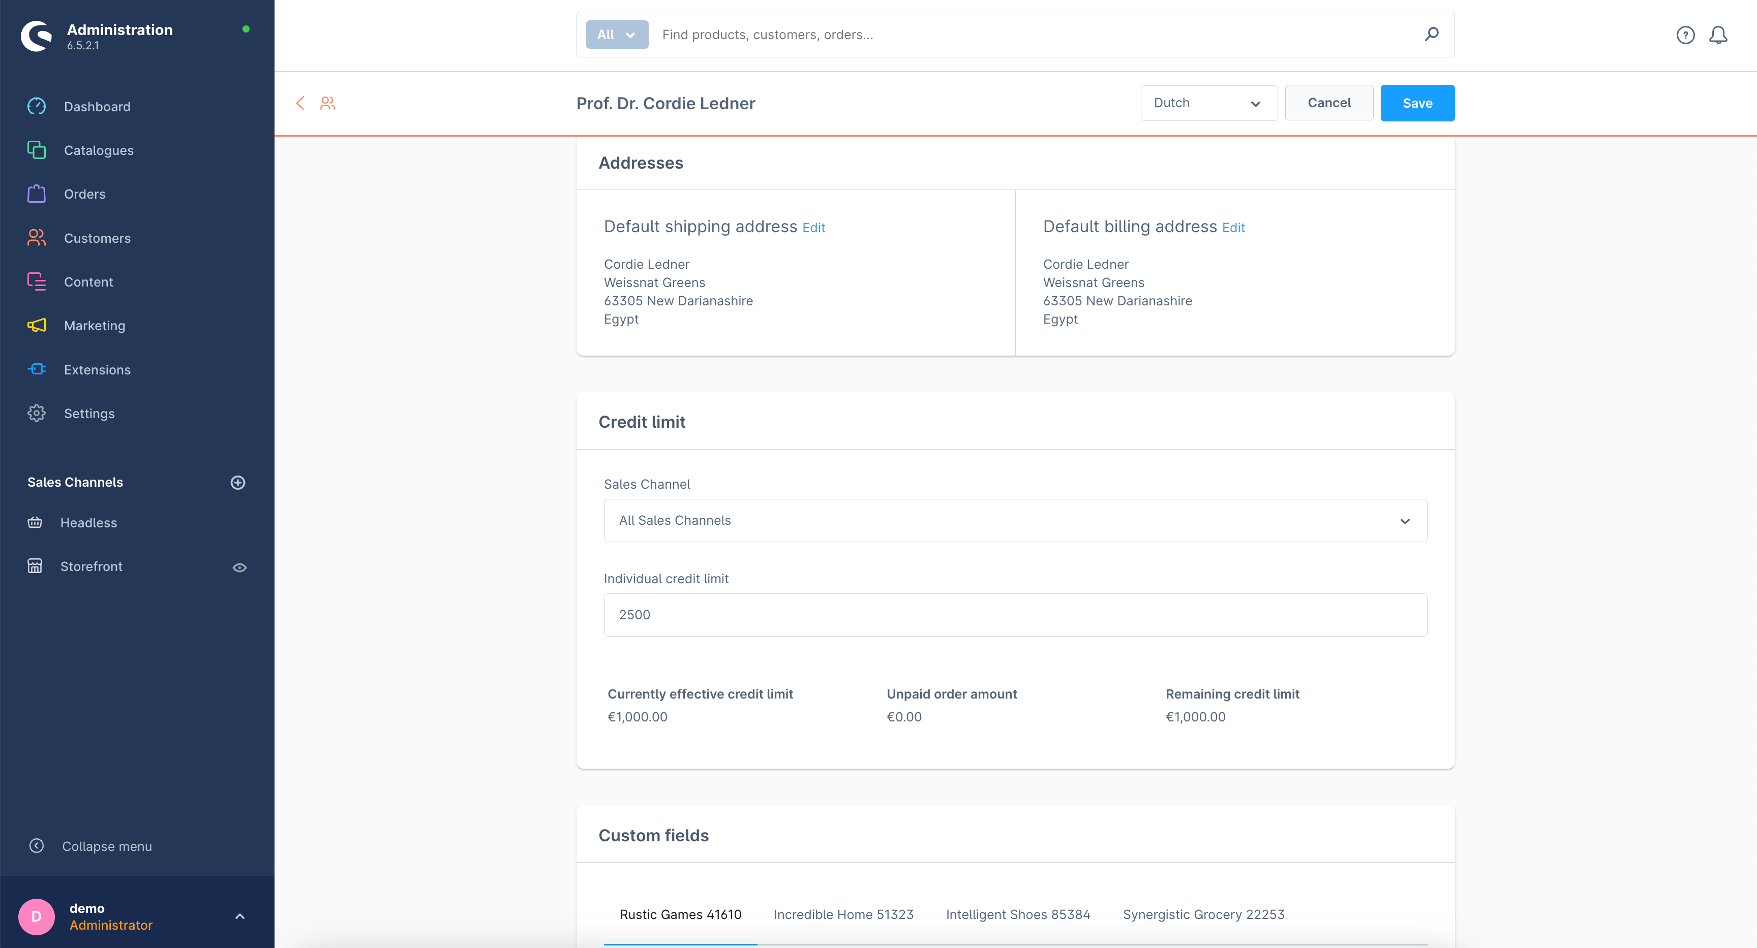Image resolution: width=1757 pixels, height=948 pixels.
Task: Click the Extensions icon in sidebar
Action: point(36,369)
